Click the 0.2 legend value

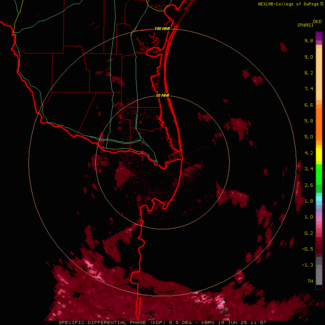[x=309, y=233]
